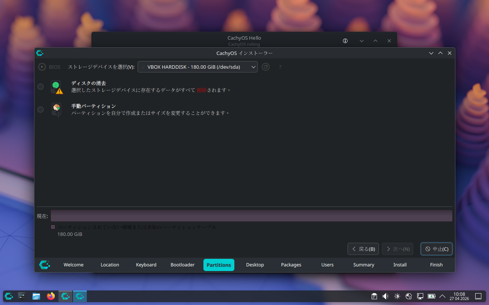Click the current partition layout bar
The image size is (489, 305).
(252, 216)
